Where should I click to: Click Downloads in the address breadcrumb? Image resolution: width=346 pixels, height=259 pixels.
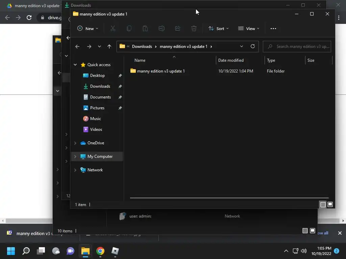142,47
